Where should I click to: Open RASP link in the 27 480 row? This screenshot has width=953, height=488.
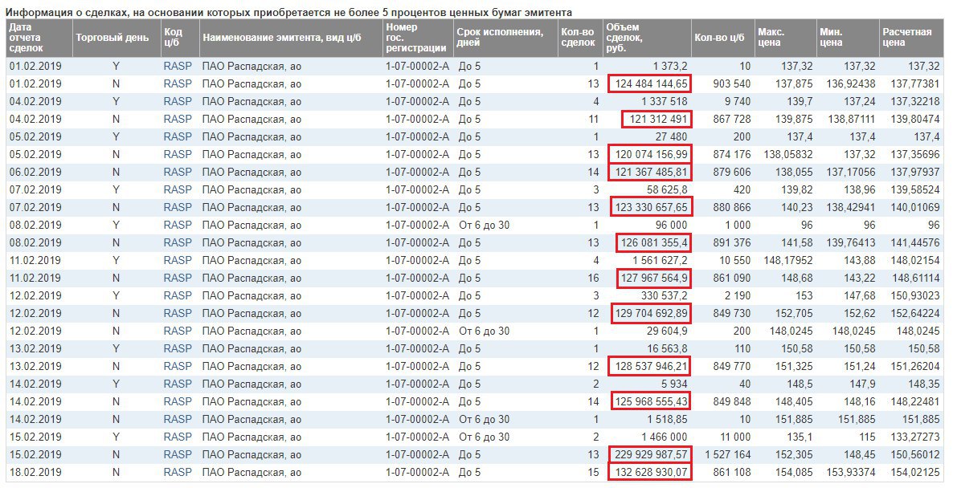[x=178, y=136]
